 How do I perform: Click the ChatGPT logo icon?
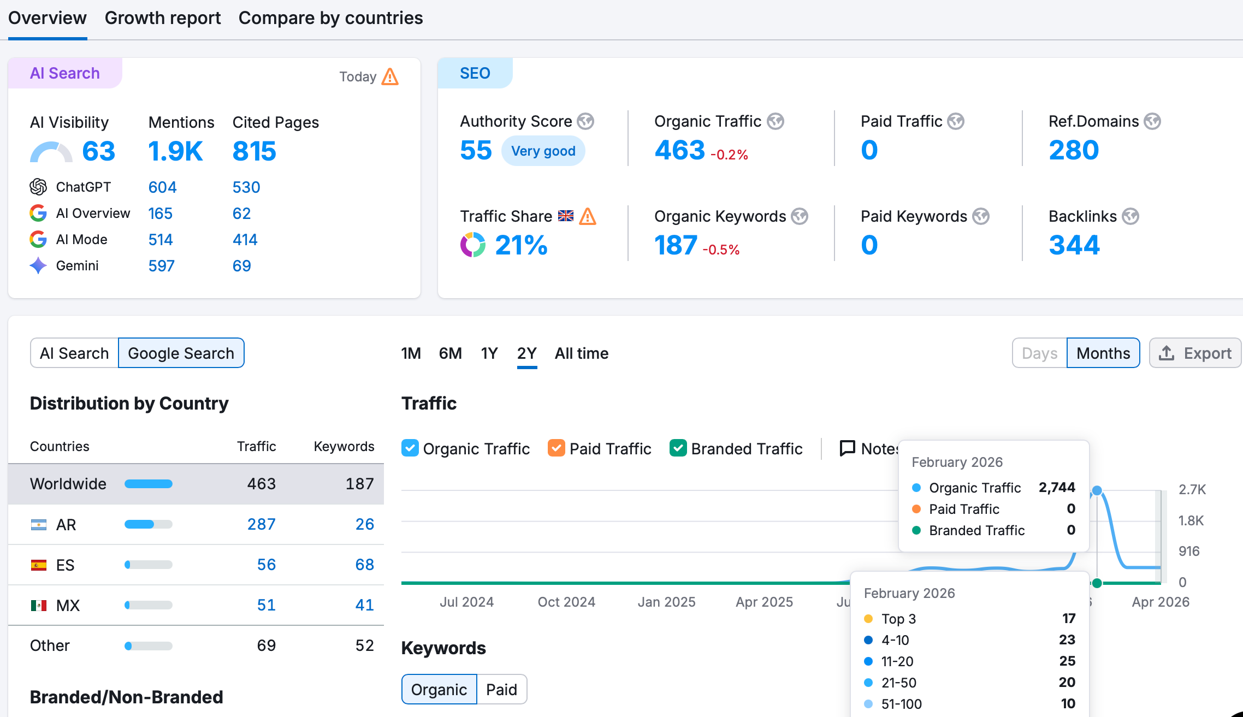tap(38, 187)
